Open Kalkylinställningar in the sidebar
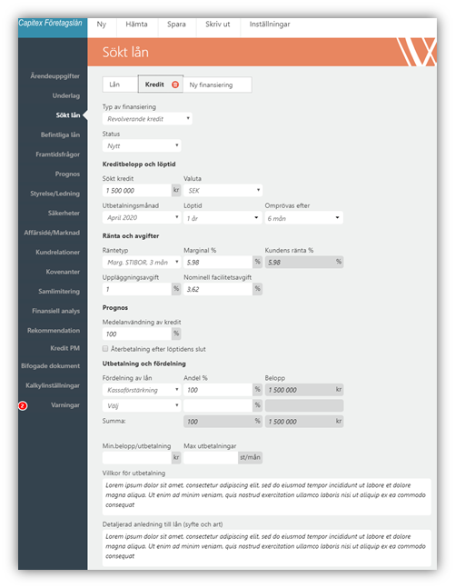 click(x=53, y=385)
